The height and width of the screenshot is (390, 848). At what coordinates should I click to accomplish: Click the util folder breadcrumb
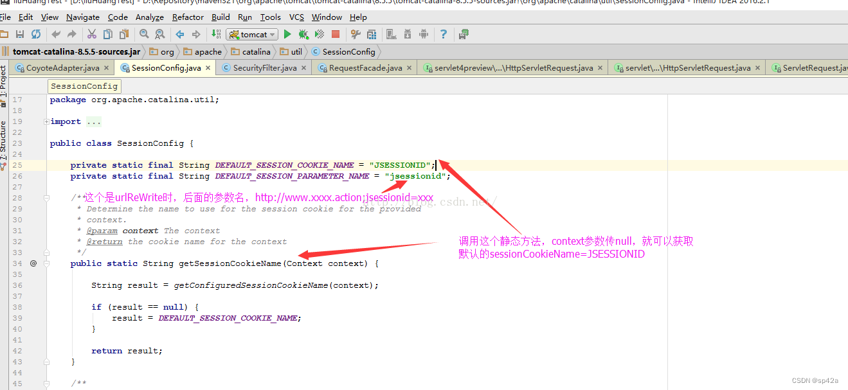pos(291,51)
